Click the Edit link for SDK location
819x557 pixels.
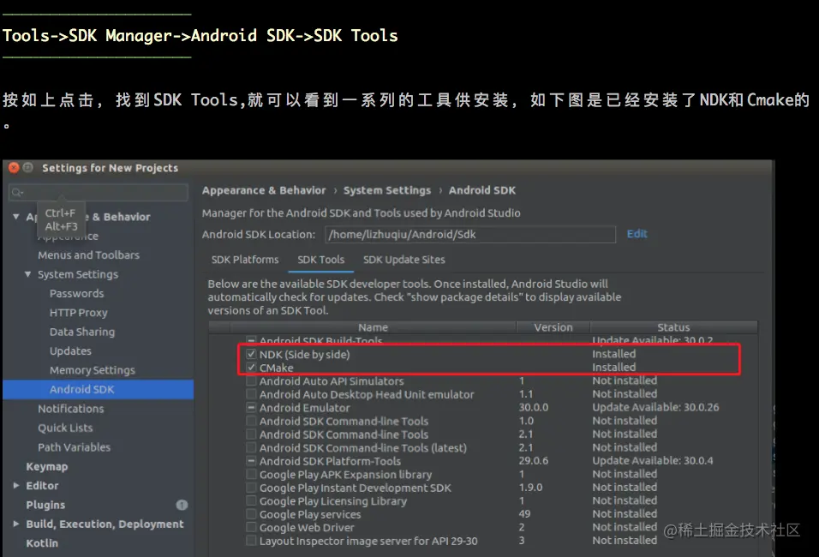click(637, 234)
